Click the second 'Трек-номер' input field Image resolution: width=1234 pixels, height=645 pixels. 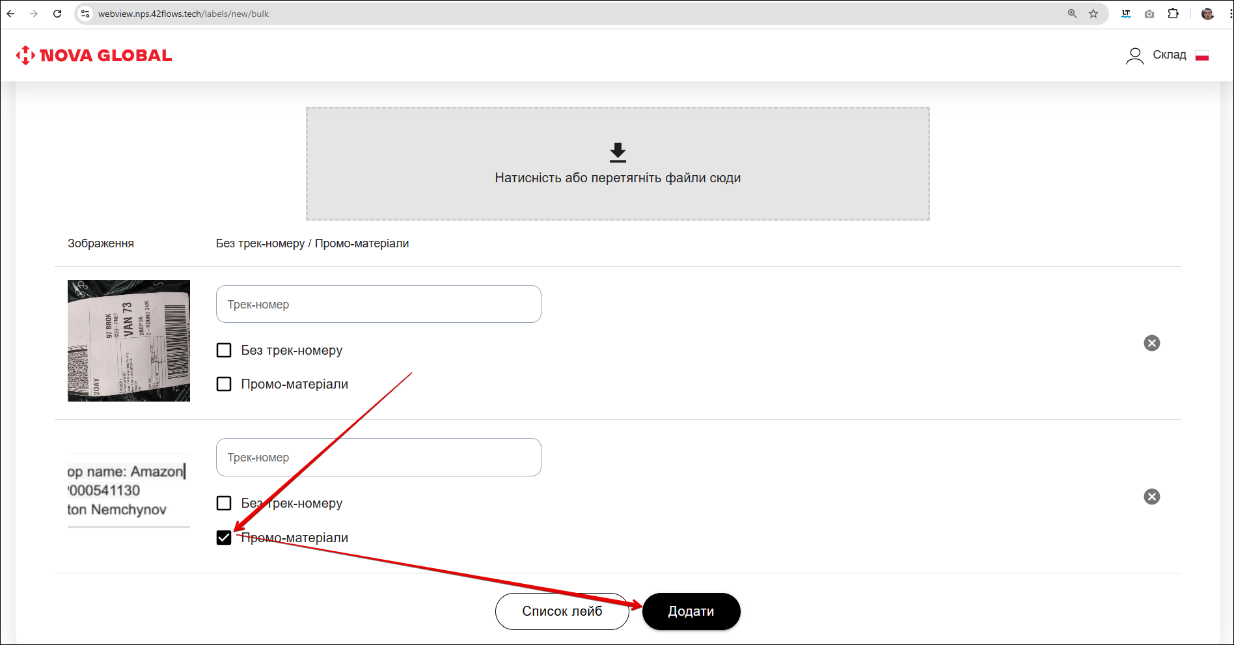point(378,457)
